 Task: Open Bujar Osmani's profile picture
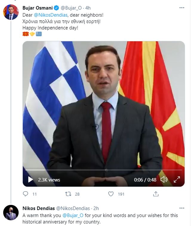[11, 12]
